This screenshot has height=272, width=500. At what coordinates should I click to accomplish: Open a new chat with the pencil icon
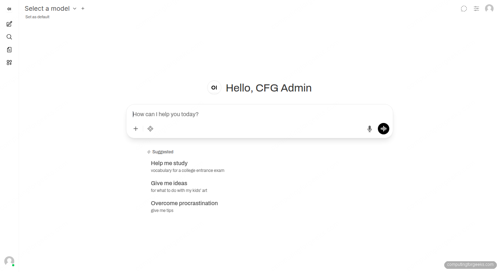pos(9,24)
